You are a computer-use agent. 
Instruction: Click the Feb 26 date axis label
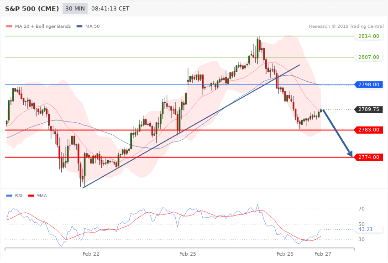pos(285,254)
